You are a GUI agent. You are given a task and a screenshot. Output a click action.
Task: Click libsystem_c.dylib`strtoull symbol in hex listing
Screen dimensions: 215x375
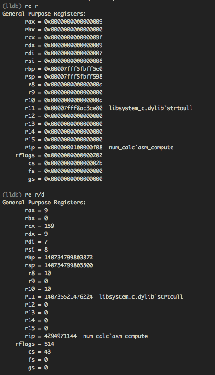151,108
